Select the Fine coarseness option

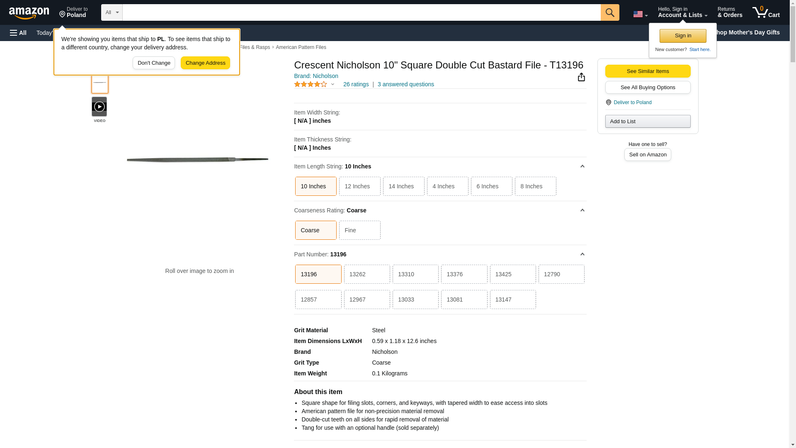tap(359, 230)
